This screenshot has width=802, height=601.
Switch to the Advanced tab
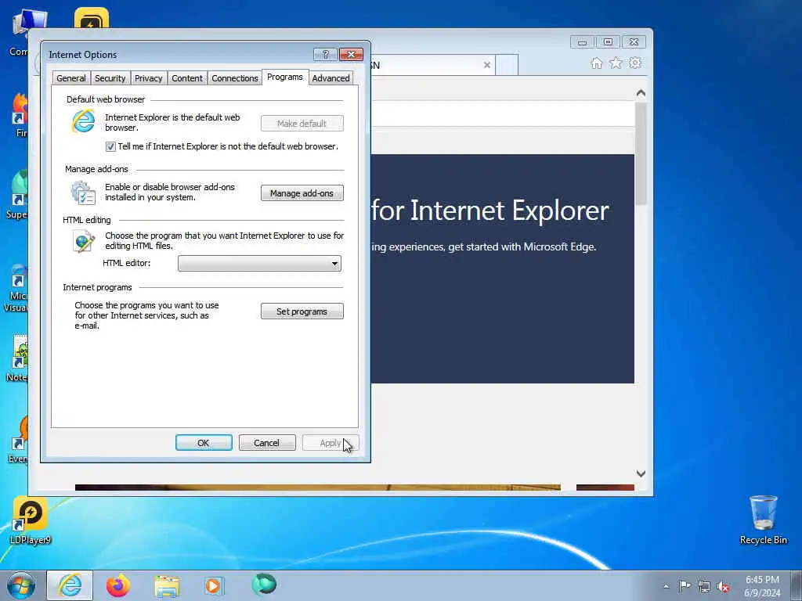click(331, 78)
